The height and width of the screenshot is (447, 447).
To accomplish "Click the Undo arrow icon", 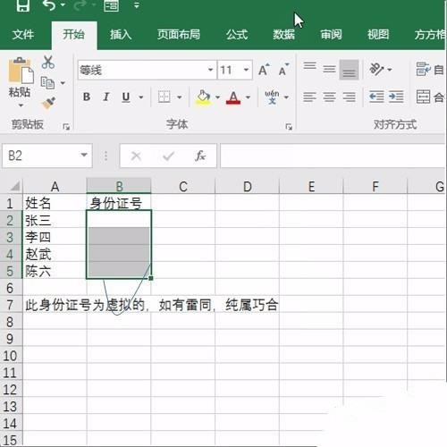I will (x=49, y=5).
